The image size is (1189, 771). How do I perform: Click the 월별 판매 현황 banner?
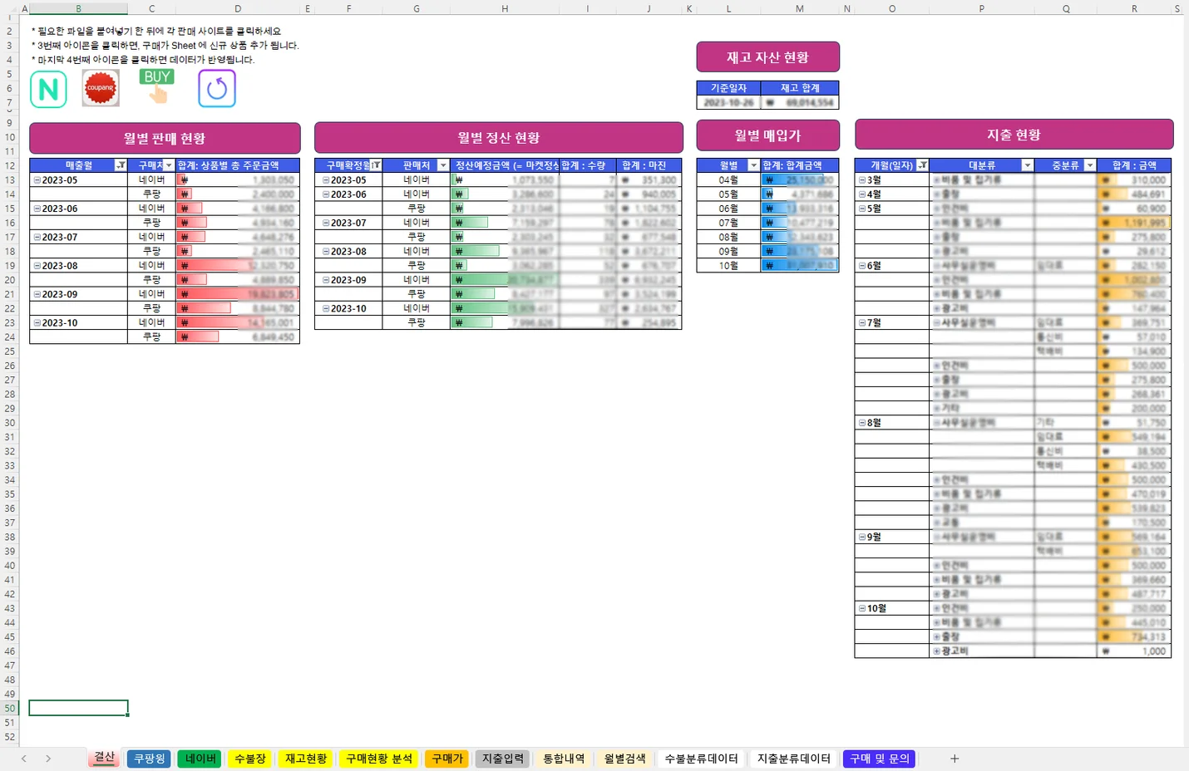(165, 138)
